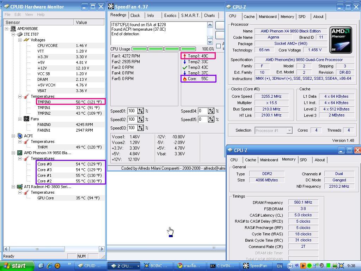Click the Speed05 spinner icon in SpeedFan

tap(211, 119)
